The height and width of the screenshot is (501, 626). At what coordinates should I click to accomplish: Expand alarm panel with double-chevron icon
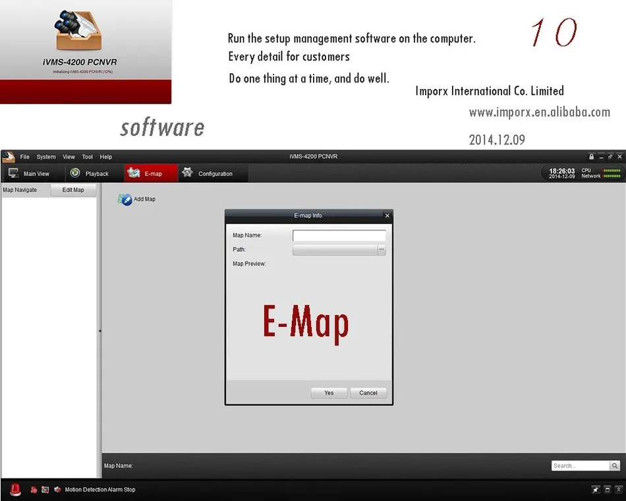click(619, 489)
